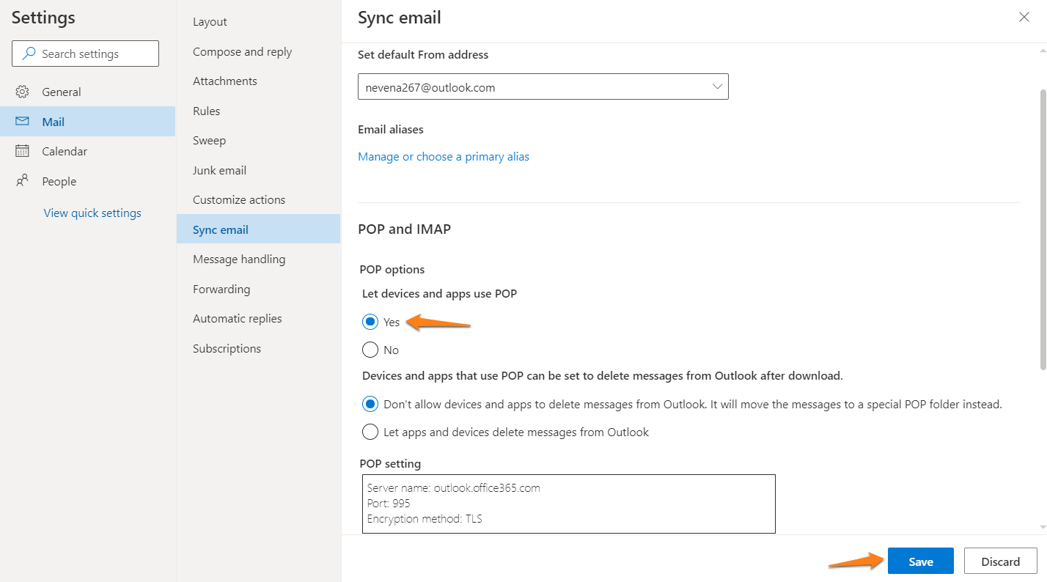Screen dimensions: 1047x582
Task: Click the People icon in sidebar
Action: click(x=22, y=181)
